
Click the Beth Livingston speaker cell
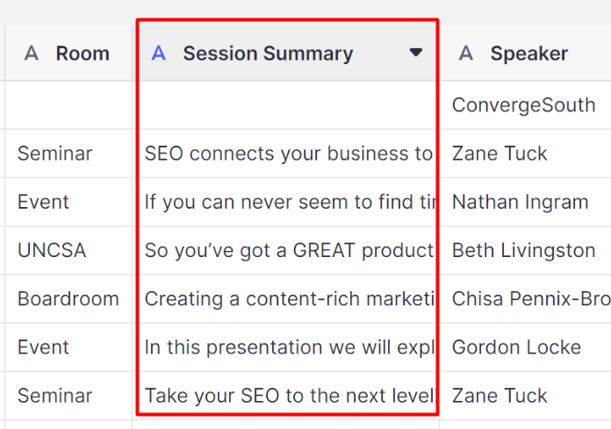click(525, 250)
